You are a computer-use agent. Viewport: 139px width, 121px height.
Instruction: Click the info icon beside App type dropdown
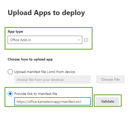pyautogui.click(x=86, y=40)
